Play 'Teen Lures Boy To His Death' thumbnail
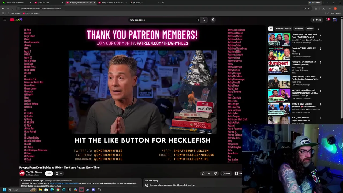Screen dimensions: 343x193 click(279, 81)
